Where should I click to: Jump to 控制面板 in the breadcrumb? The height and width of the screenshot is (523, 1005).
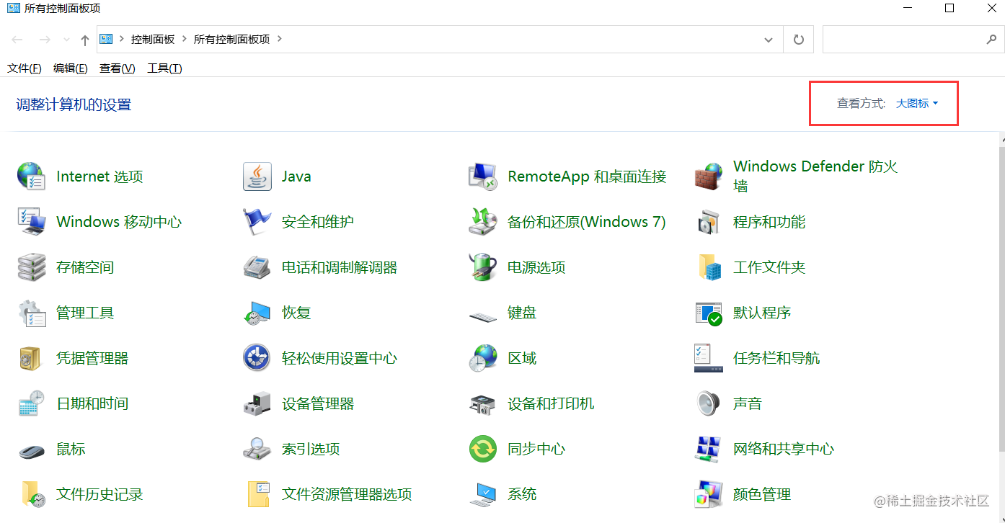click(x=153, y=40)
